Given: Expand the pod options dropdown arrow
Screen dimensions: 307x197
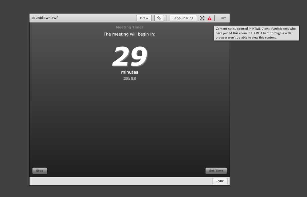Looking at the screenshot, I should pos(226,18).
